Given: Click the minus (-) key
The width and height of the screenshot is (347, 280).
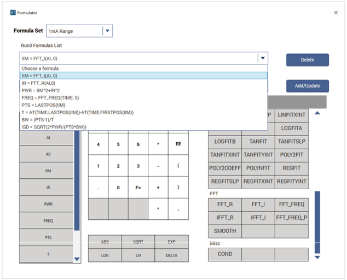Looking at the screenshot, I should [x=158, y=166].
